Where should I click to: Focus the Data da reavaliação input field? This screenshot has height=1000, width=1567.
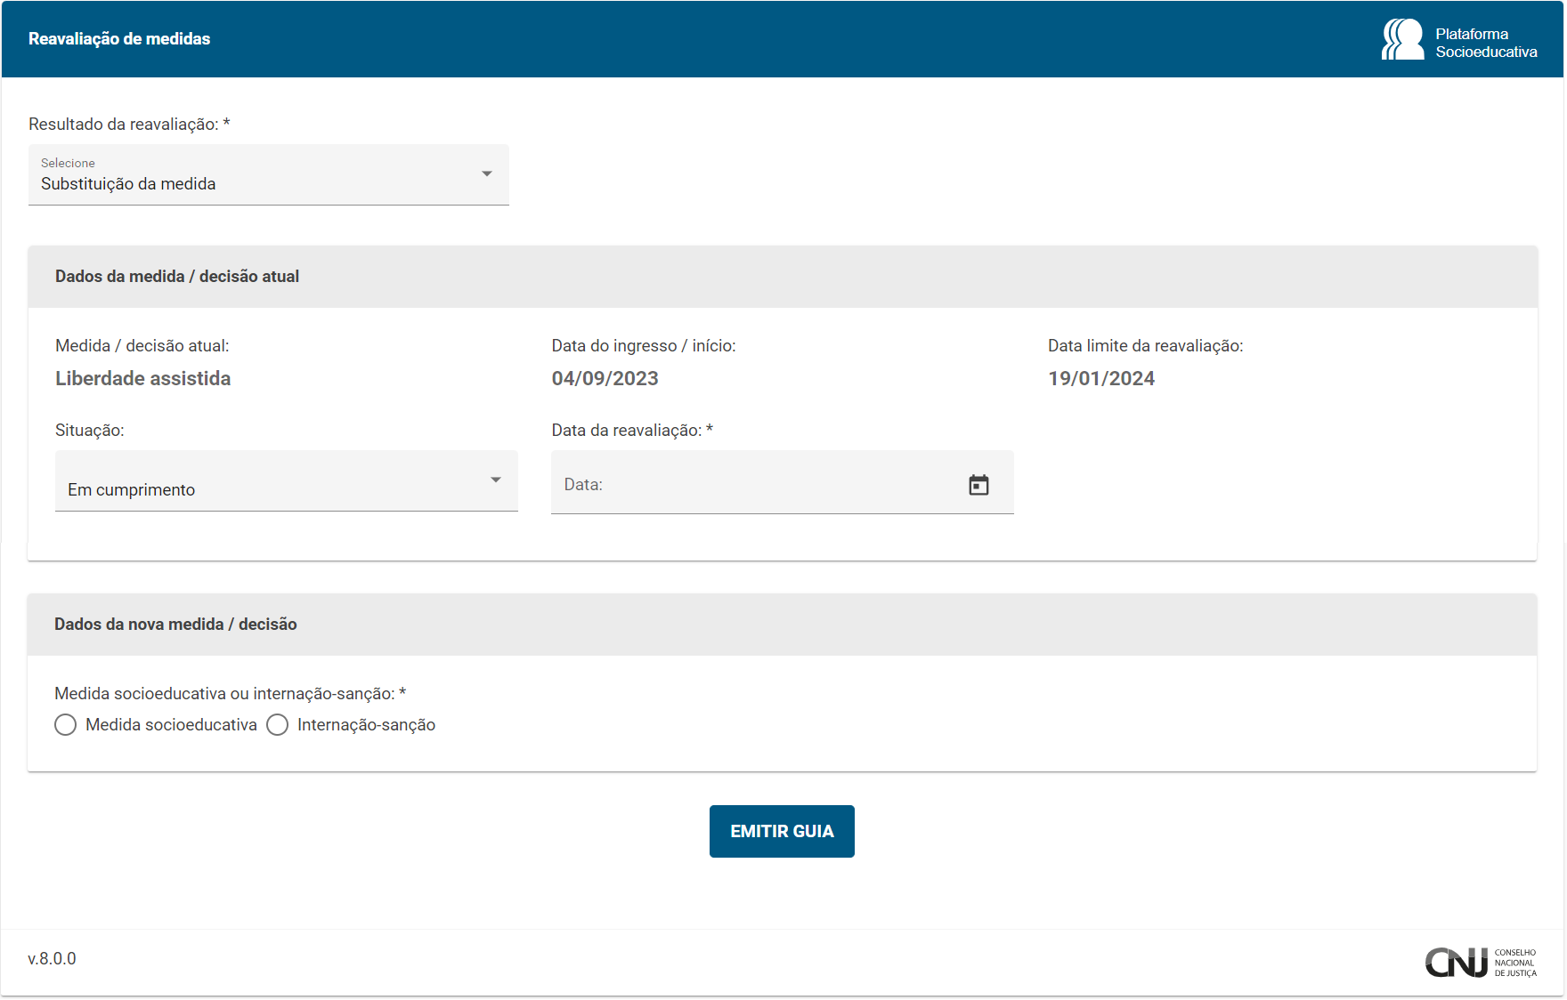pos(782,482)
